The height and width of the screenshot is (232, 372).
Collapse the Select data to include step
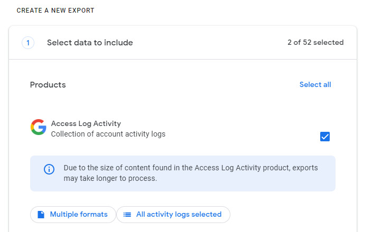[183, 43]
